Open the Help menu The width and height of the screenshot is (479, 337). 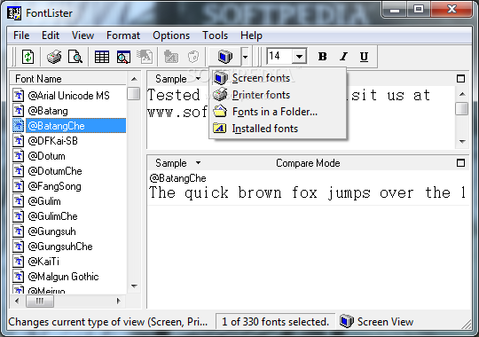coord(251,35)
